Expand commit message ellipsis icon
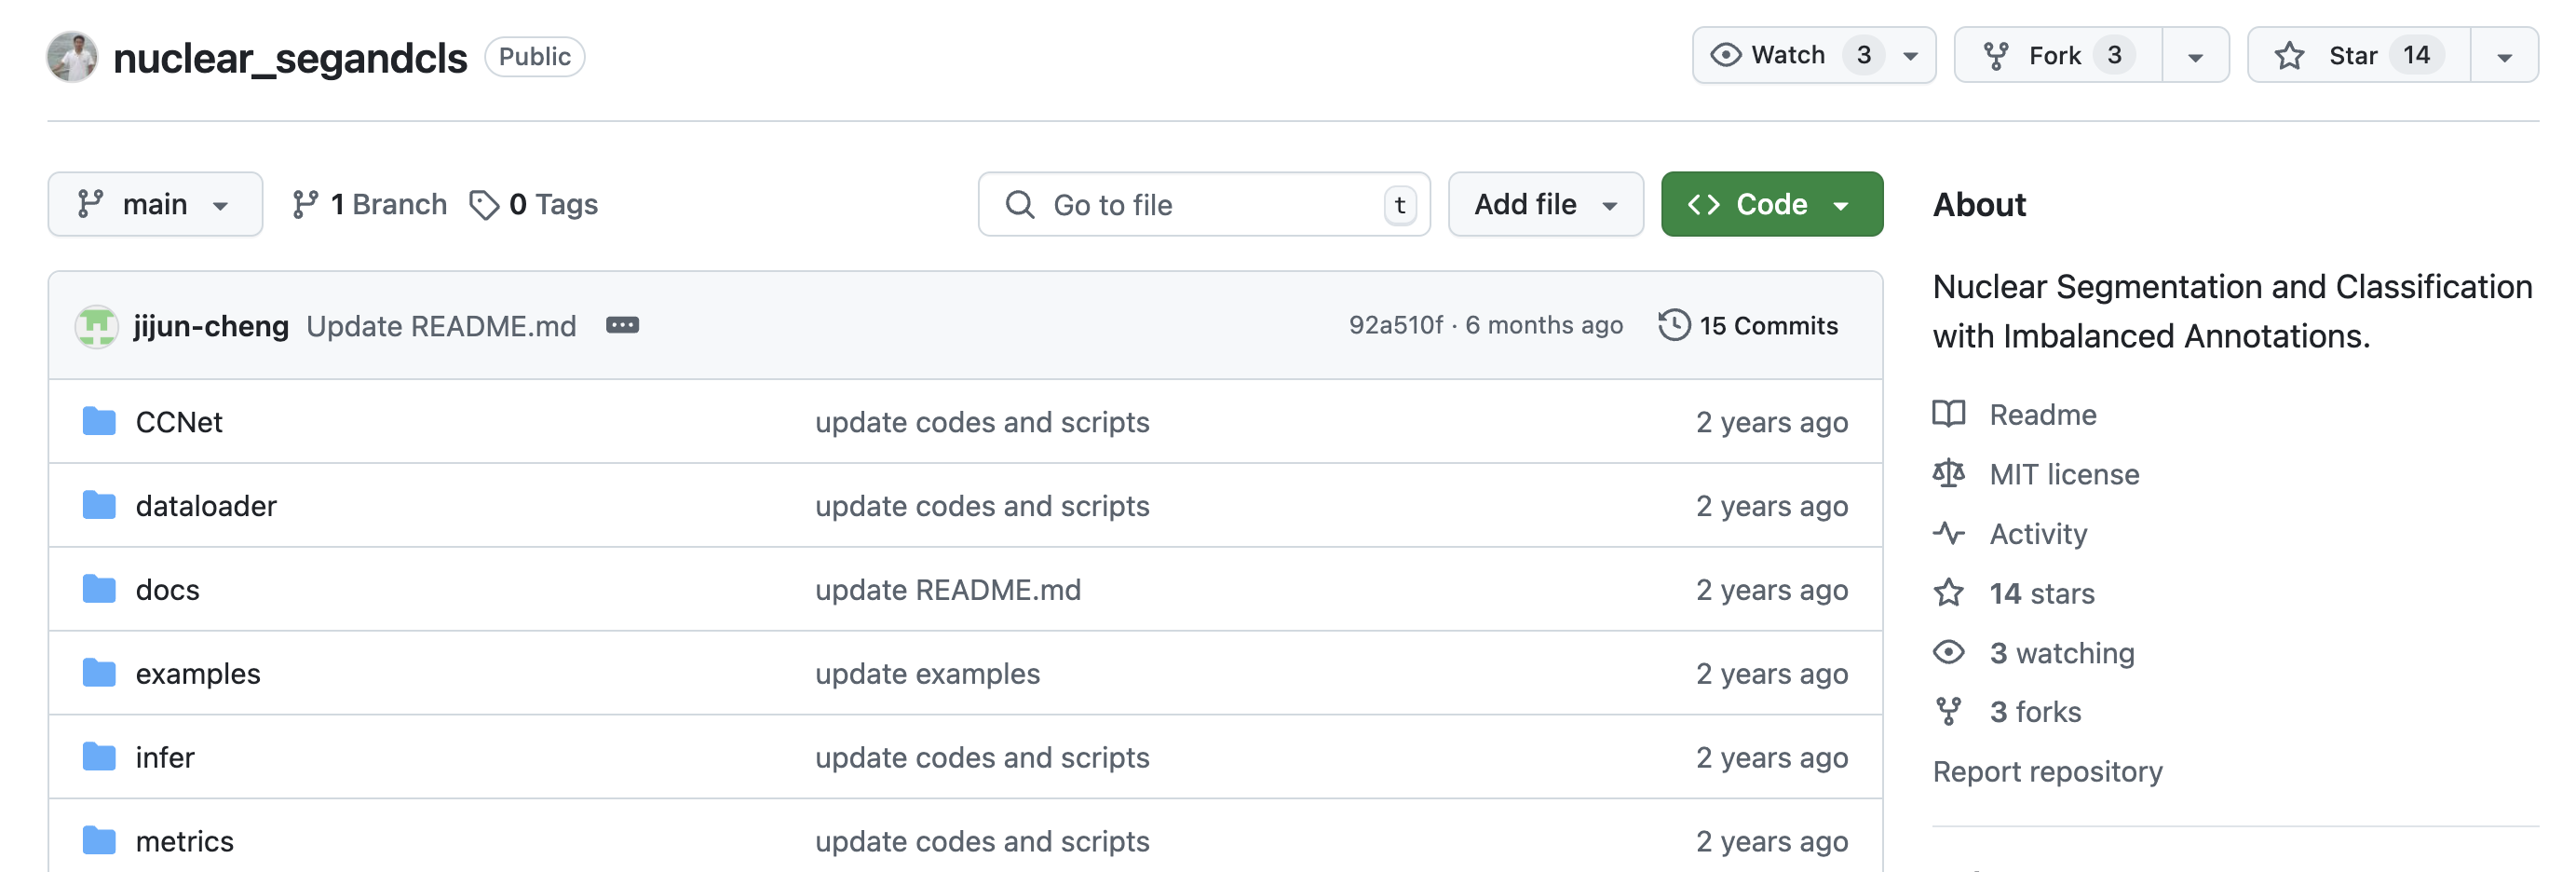 [x=622, y=326]
